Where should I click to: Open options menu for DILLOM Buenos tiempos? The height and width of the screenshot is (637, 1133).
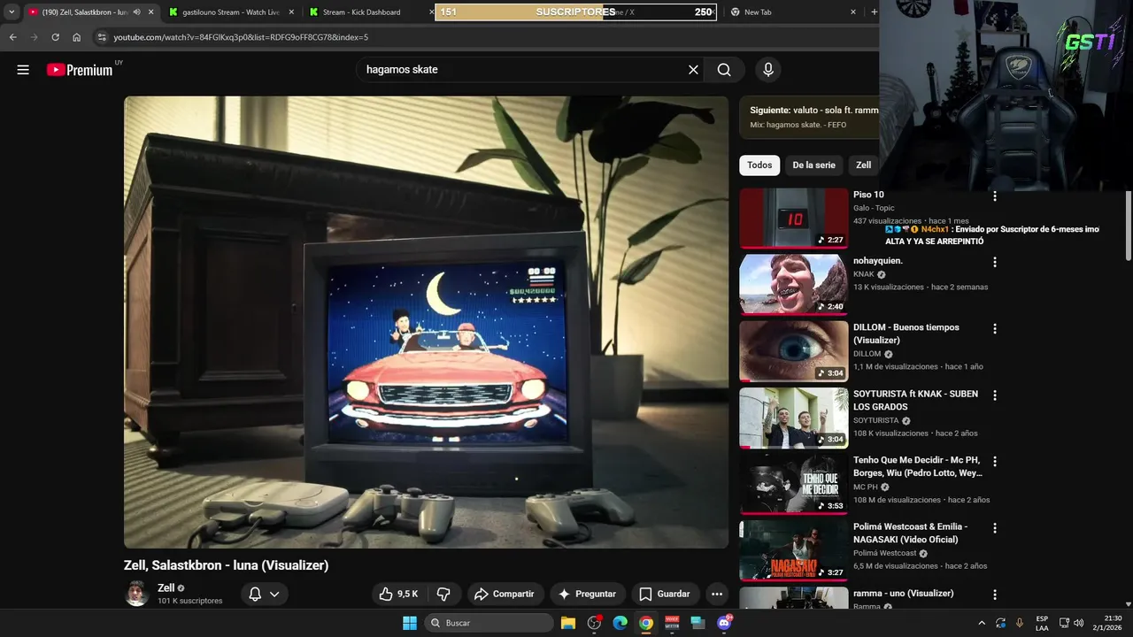995,329
